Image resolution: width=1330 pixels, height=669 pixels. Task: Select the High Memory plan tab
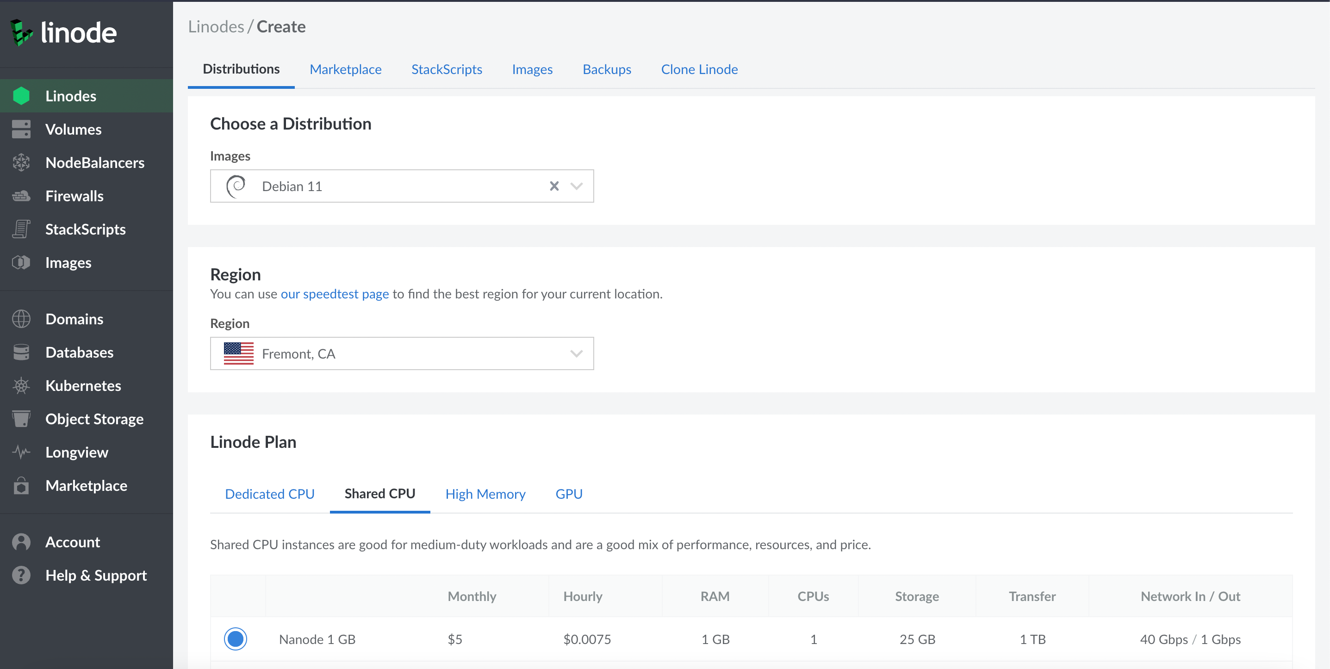(x=485, y=494)
